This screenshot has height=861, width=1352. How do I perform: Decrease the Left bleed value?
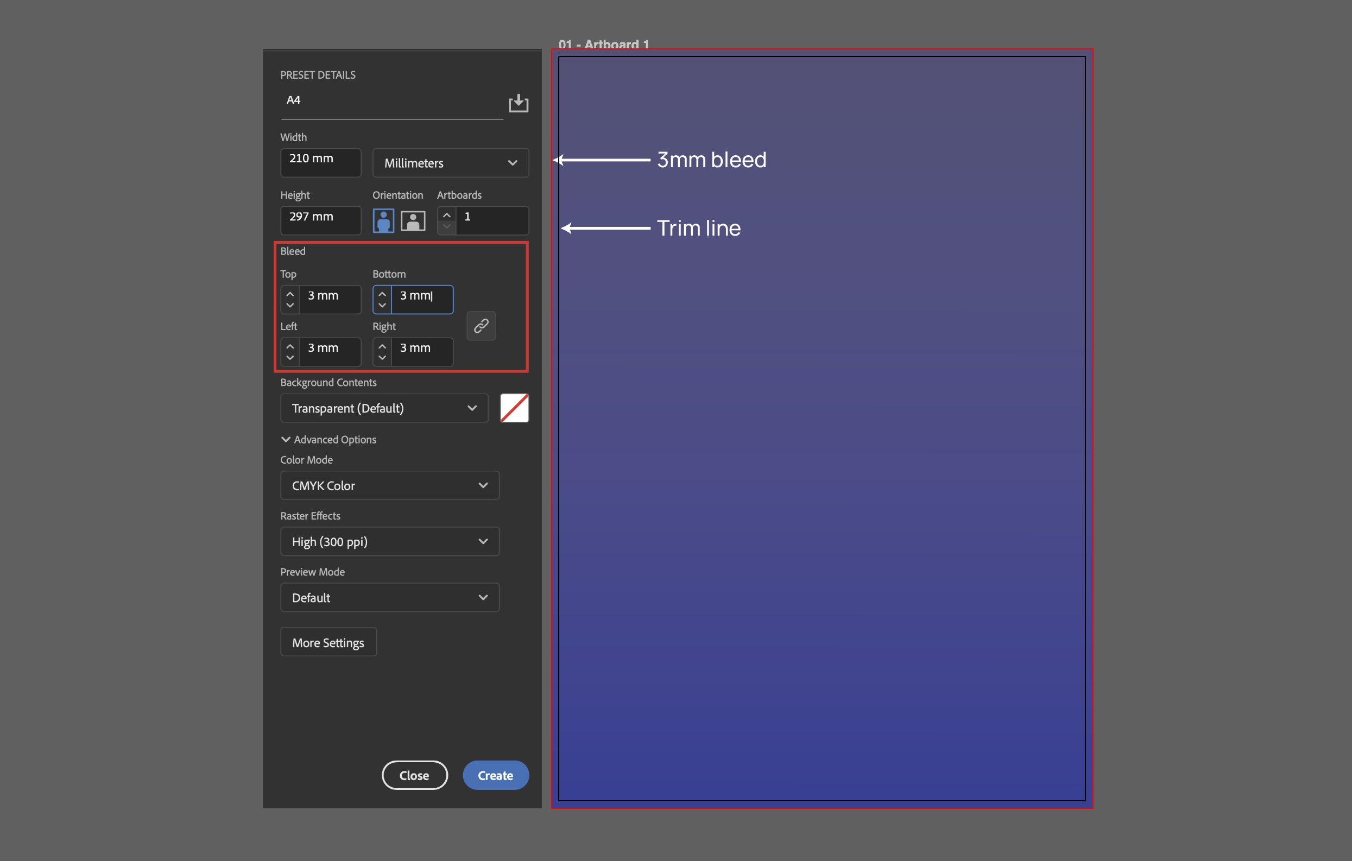[290, 358]
